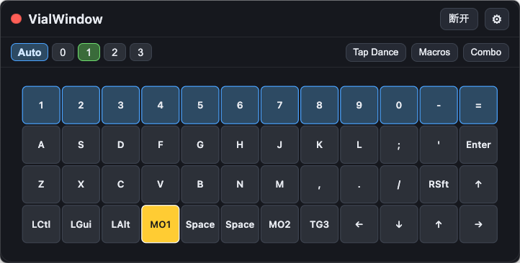Open settings via the gear icon
The image size is (520, 263).
pyautogui.click(x=496, y=19)
